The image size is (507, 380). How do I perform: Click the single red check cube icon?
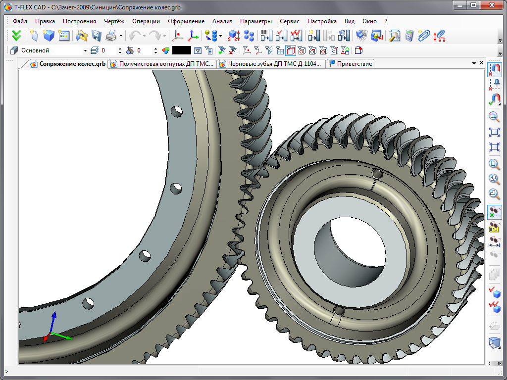[494, 292]
